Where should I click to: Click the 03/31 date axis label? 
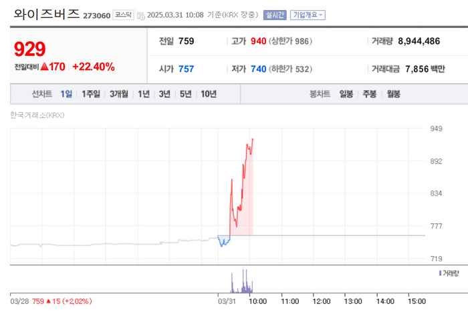(227, 301)
